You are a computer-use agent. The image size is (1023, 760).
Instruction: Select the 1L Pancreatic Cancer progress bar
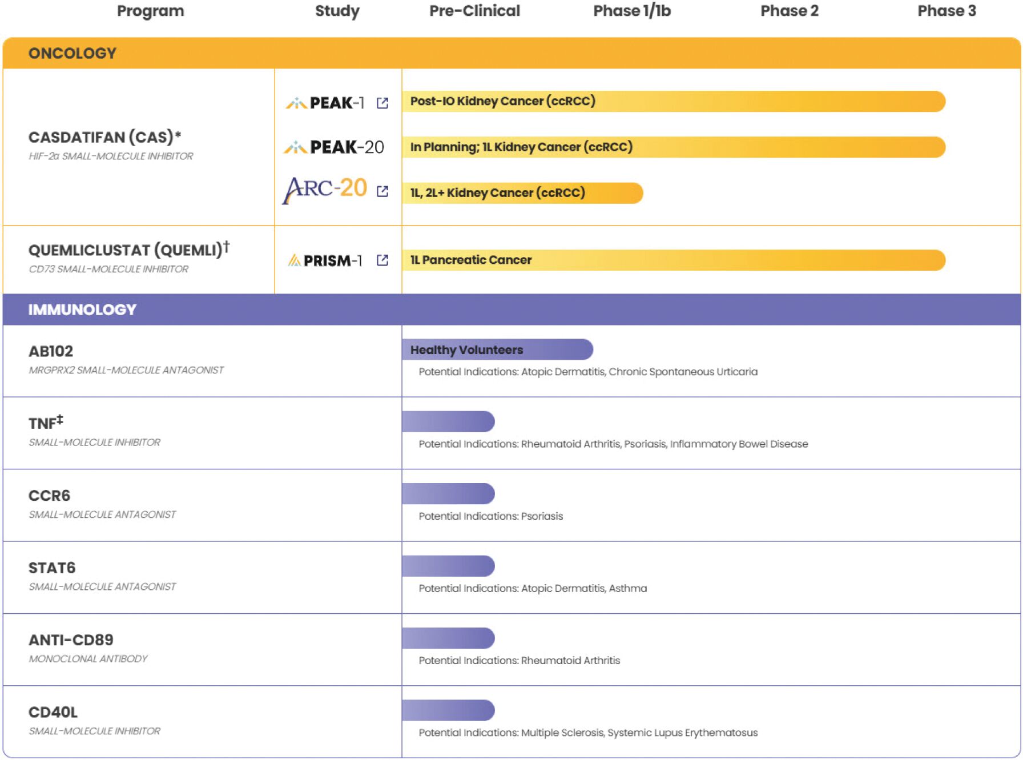pos(674,260)
